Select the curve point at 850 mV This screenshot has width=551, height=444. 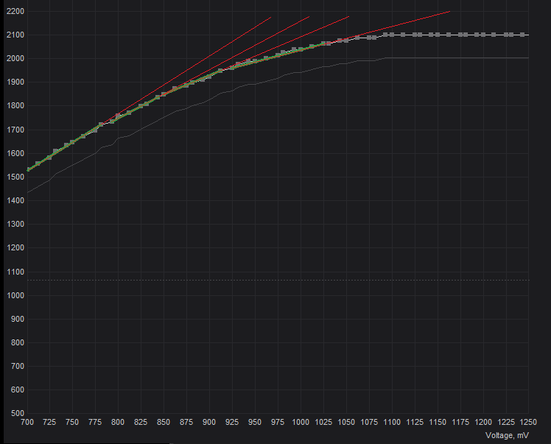pos(164,94)
